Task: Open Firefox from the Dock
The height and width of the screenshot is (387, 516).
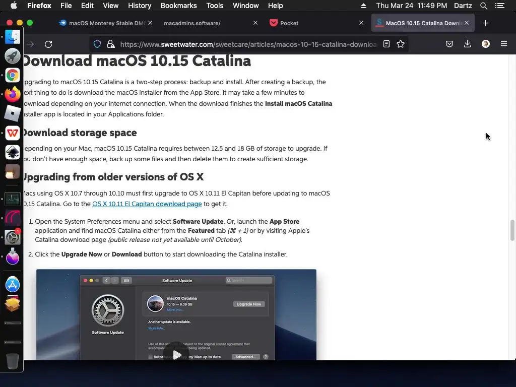Action: point(13,94)
